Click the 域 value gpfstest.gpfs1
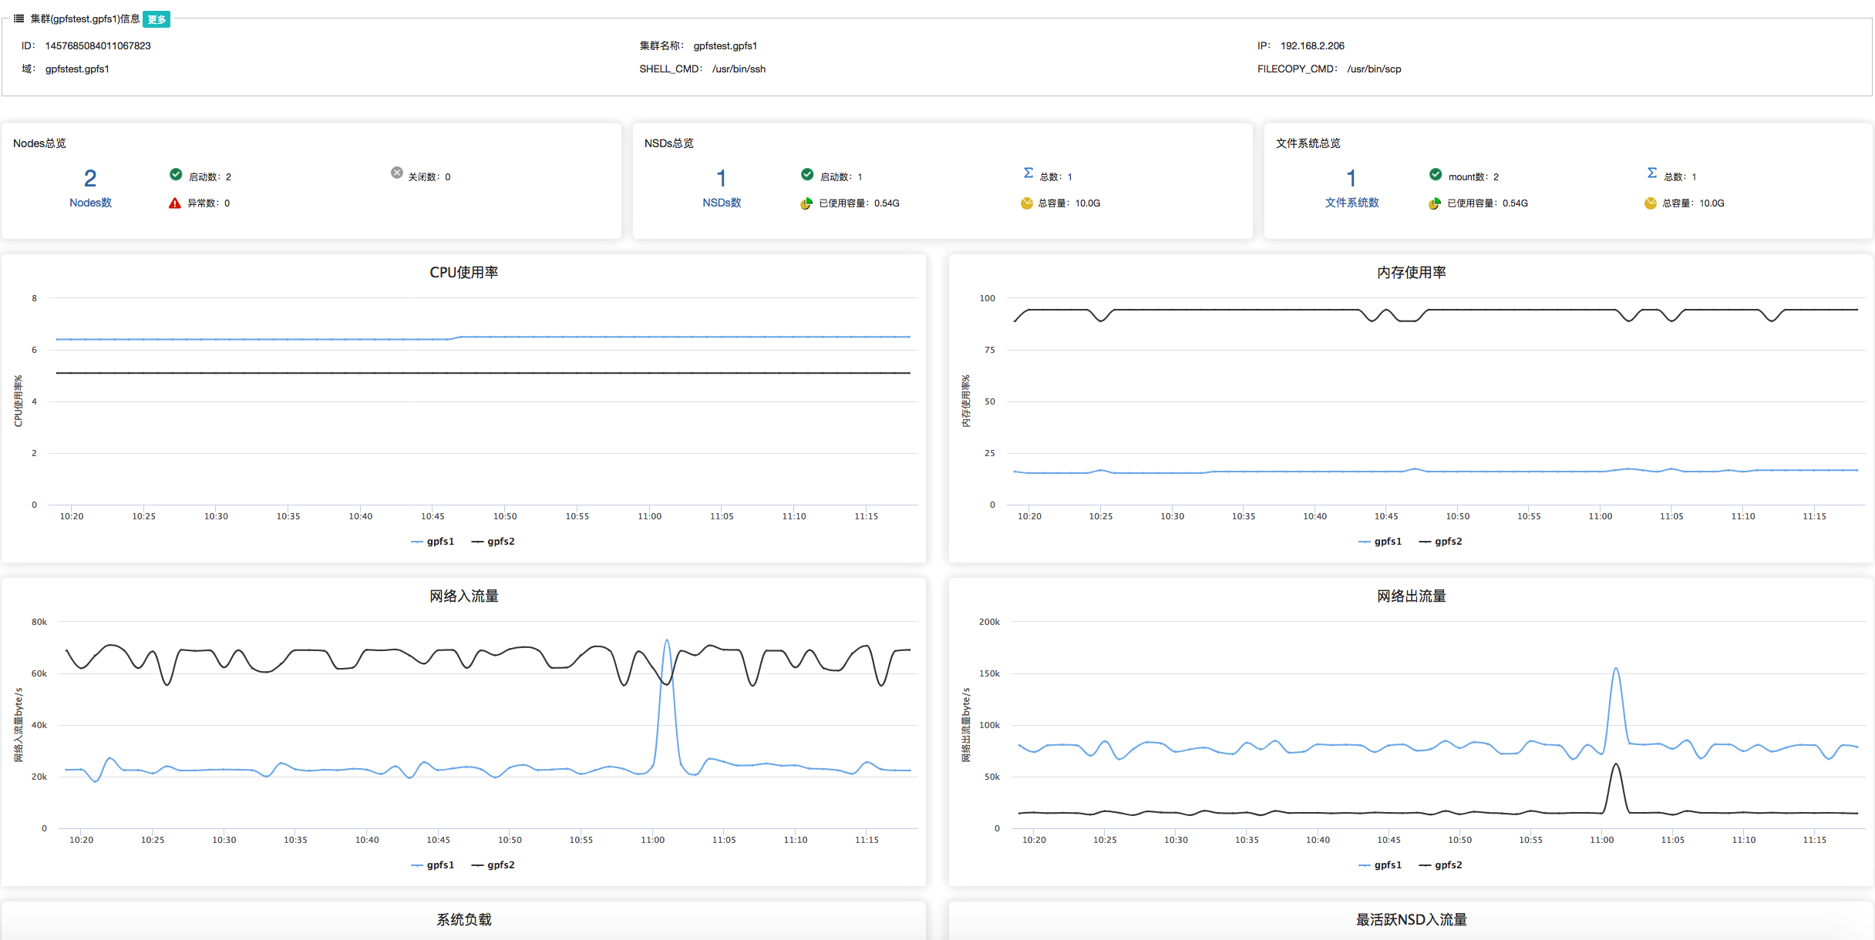1875x940 pixels. pos(77,69)
